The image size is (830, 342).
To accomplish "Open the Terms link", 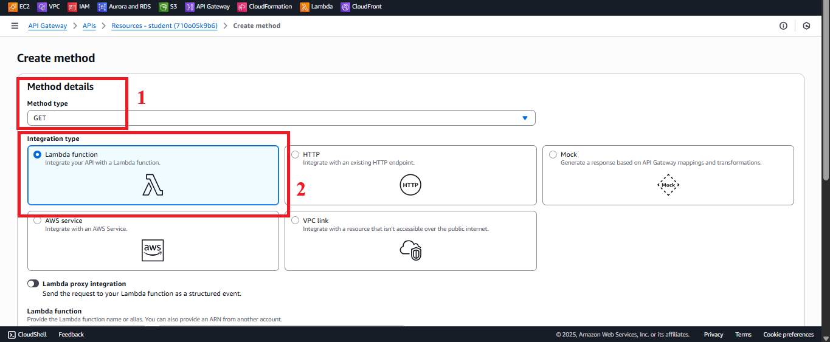I will tap(743, 334).
